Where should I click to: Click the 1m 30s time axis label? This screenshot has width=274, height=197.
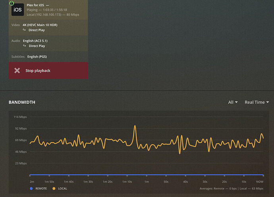pyautogui.click(x=88, y=182)
